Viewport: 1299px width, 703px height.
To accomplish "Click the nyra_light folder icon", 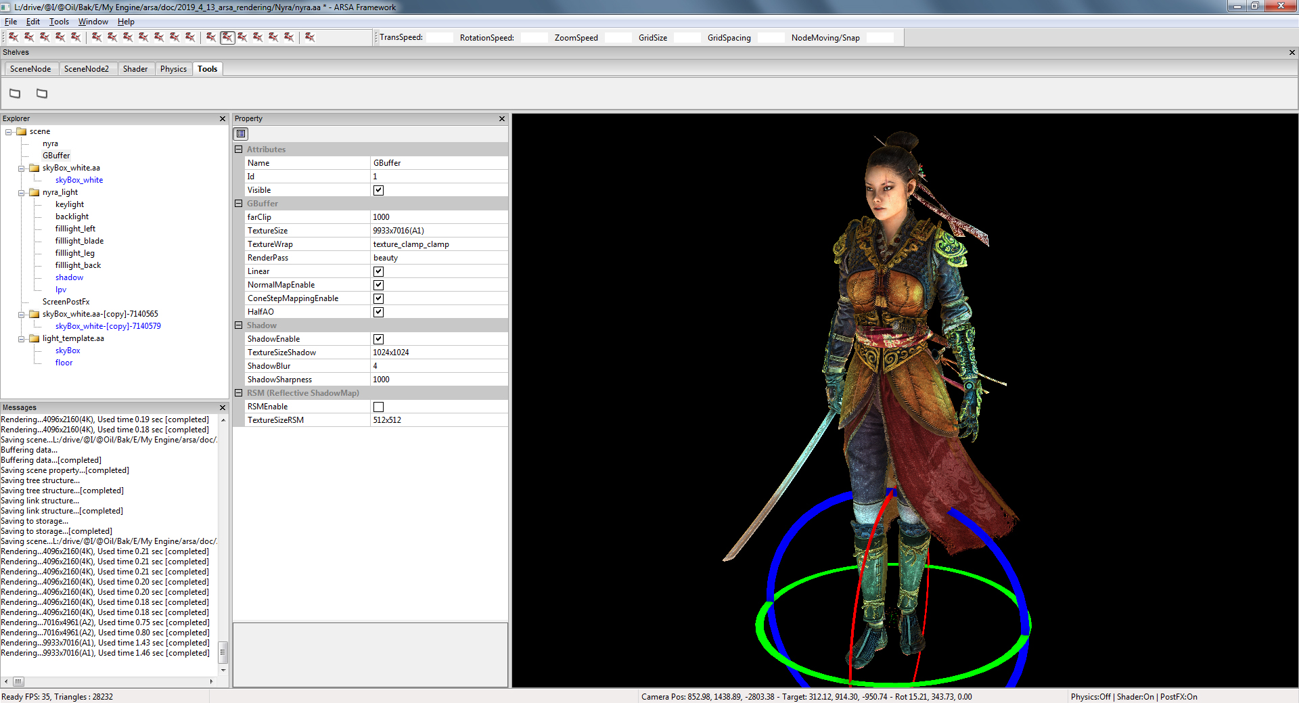I will pyautogui.click(x=34, y=192).
